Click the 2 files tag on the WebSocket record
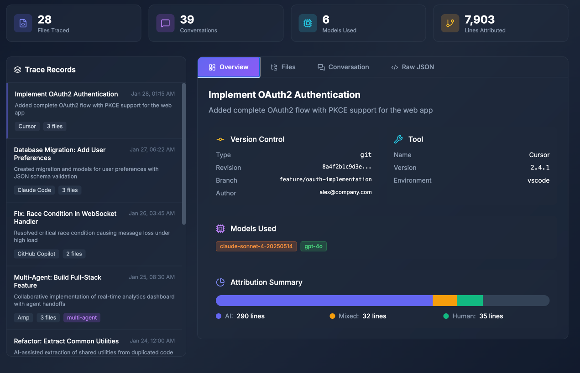 pyautogui.click(x=74, y=254)
